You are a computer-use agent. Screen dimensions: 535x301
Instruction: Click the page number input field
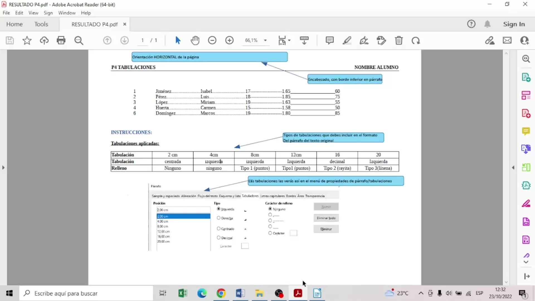click(142, 40)
